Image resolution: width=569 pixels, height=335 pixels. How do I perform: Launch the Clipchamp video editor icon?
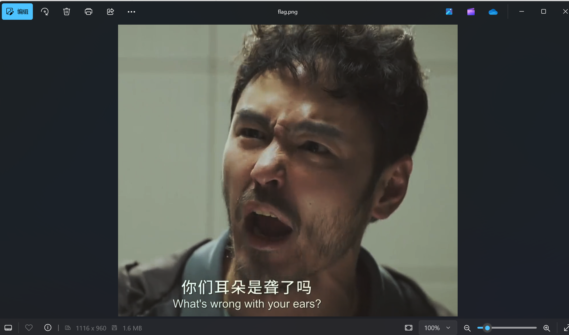coord(471,12)
